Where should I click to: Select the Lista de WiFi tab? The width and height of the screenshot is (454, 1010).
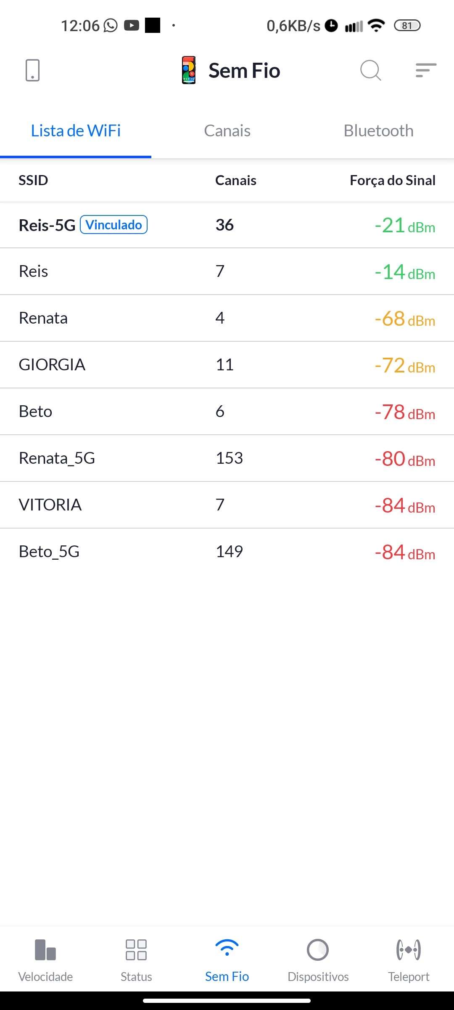tap(76, 131)
